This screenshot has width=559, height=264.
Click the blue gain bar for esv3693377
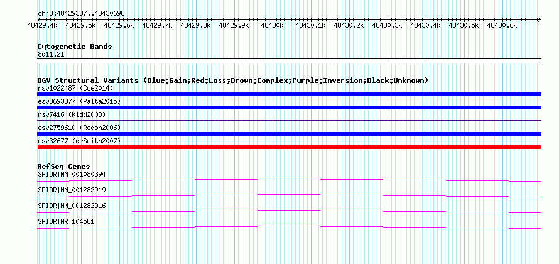tap(289, 107)
